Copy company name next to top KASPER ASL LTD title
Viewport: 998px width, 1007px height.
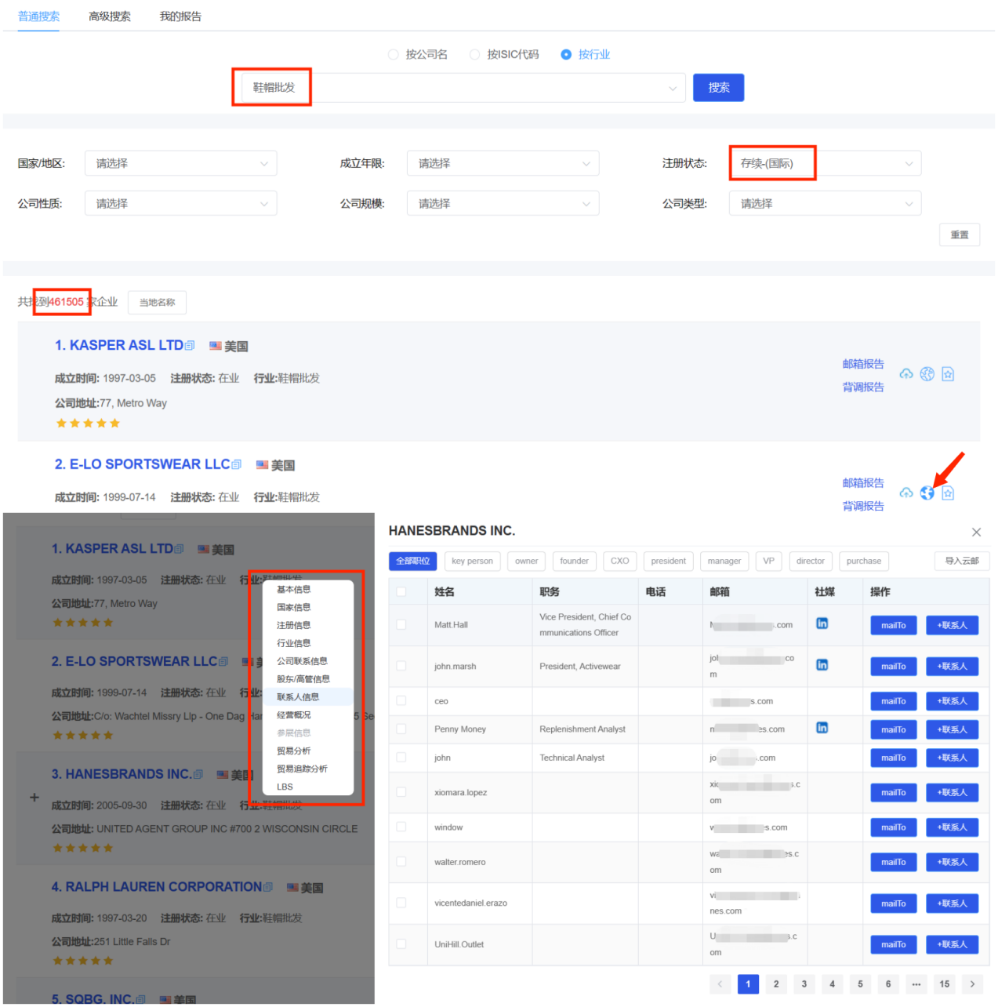(x=190, y=346)
